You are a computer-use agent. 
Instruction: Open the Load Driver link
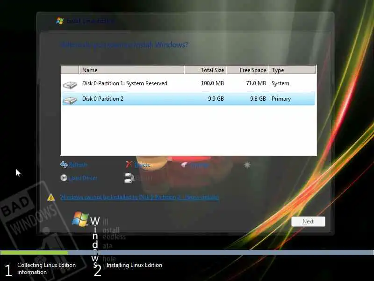(83, 178)
